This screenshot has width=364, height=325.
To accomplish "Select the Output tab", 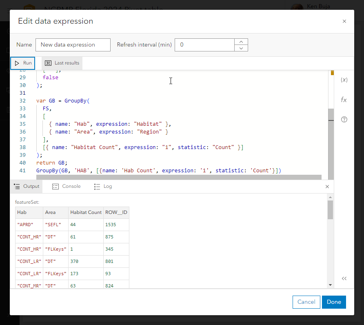I will 27,187.
